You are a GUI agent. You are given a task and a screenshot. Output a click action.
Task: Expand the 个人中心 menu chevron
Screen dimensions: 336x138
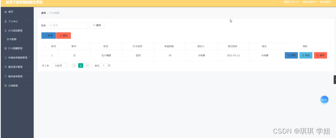29,21
